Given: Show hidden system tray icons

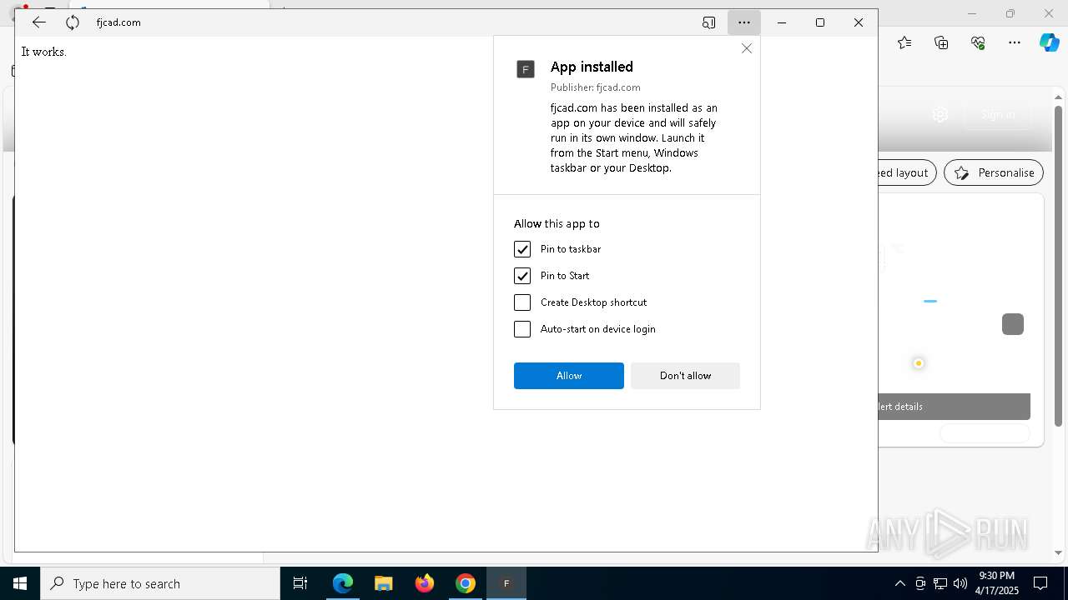Looking at the screenshot, I should [899, 583].
